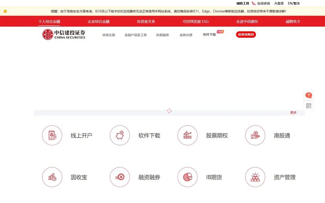Go to 可持续发展 ESG section
The image size is (325, 203).
pos(196,21)
